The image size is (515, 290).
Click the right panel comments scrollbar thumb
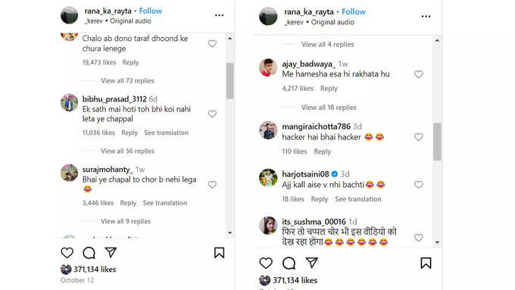437,142
